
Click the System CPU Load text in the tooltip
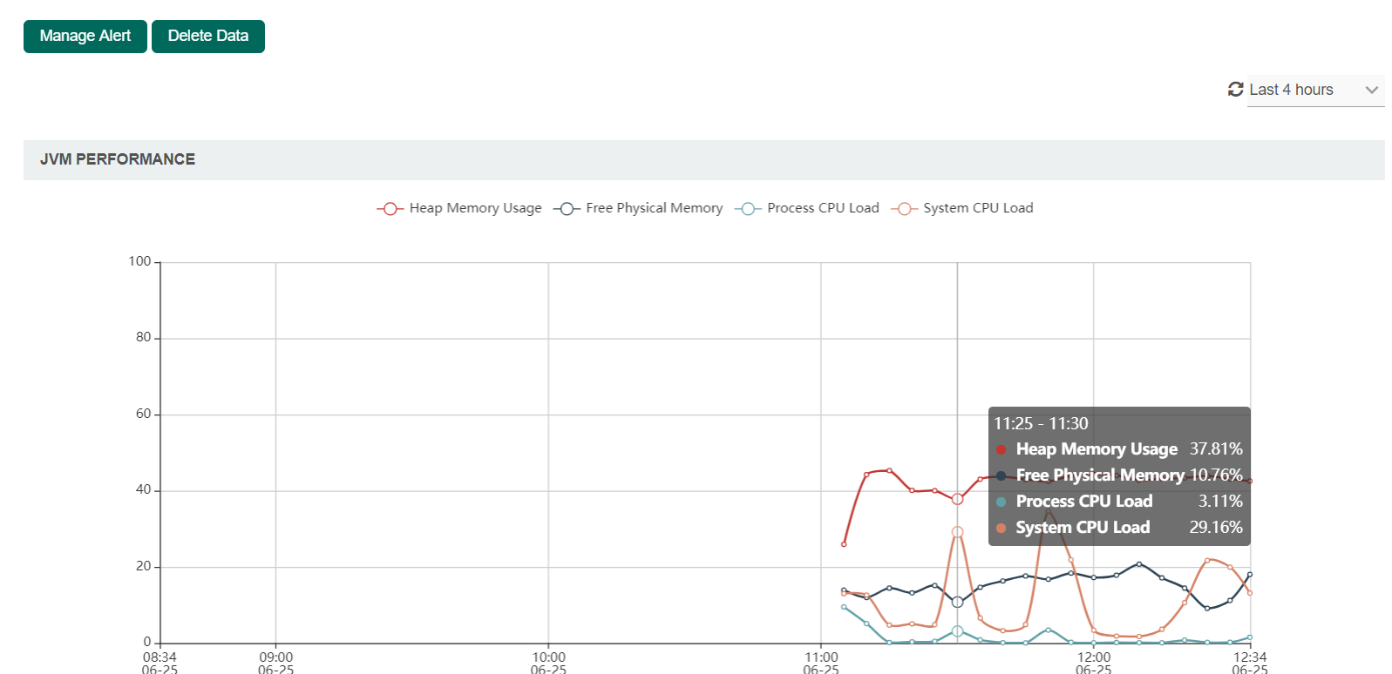tap(1083, 528)
